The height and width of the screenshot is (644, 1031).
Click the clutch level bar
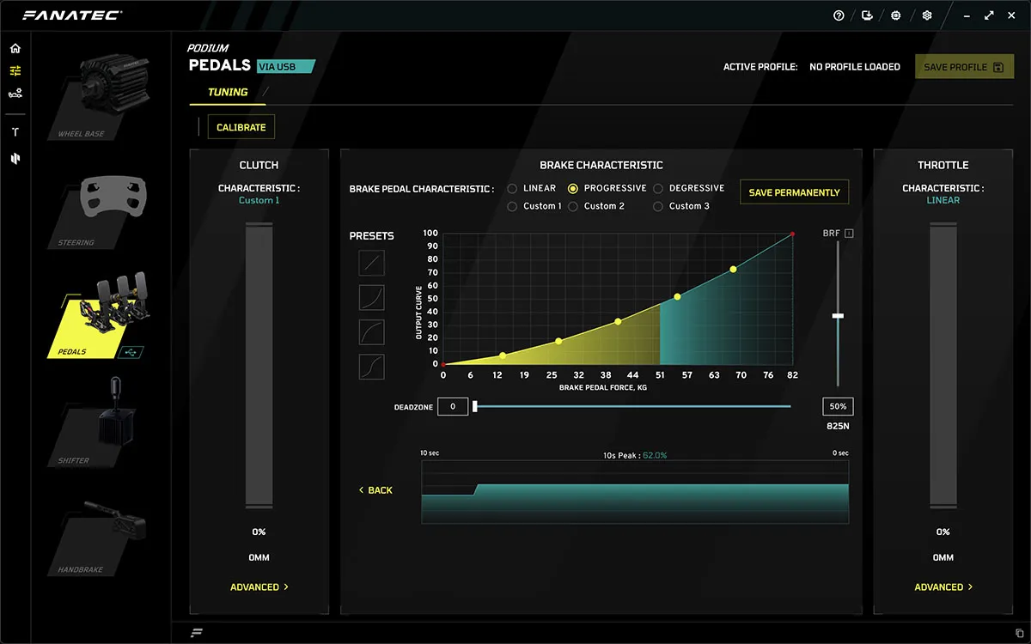click(259, 366)
